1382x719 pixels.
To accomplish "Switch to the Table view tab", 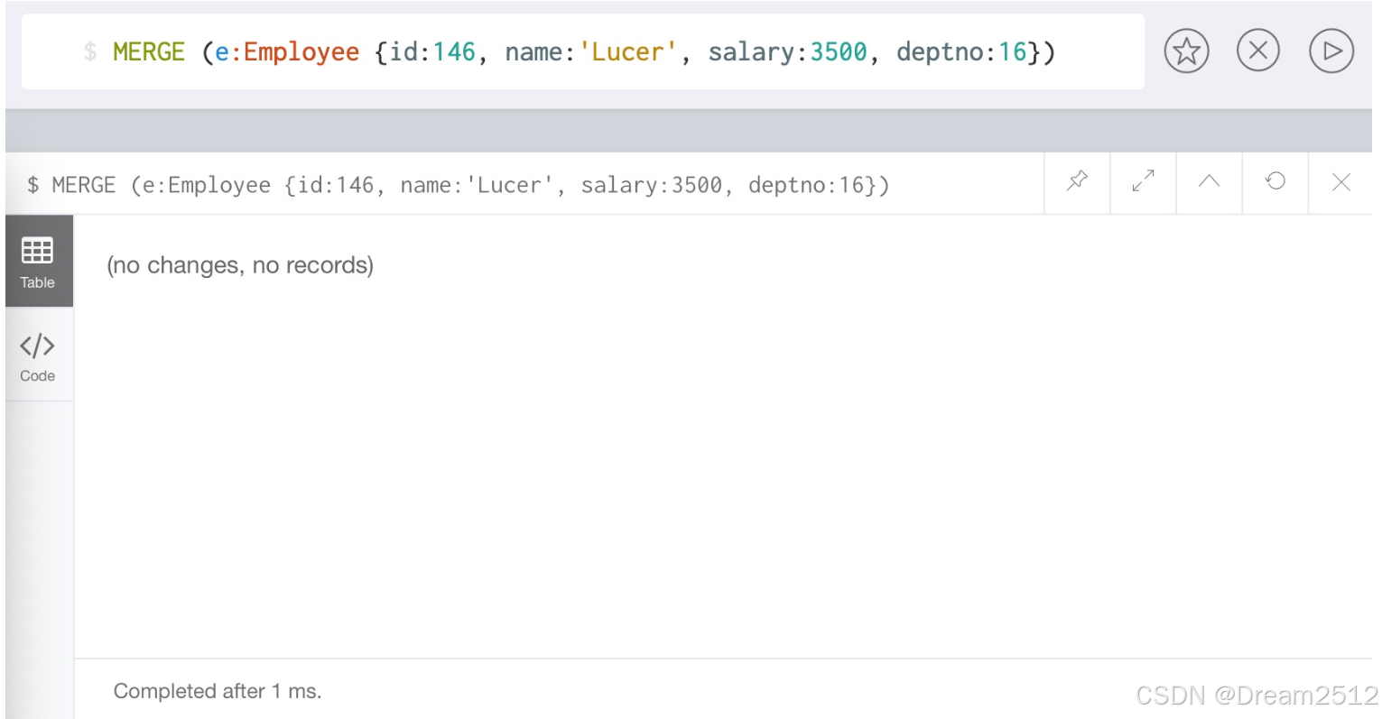I will [38, 262].
